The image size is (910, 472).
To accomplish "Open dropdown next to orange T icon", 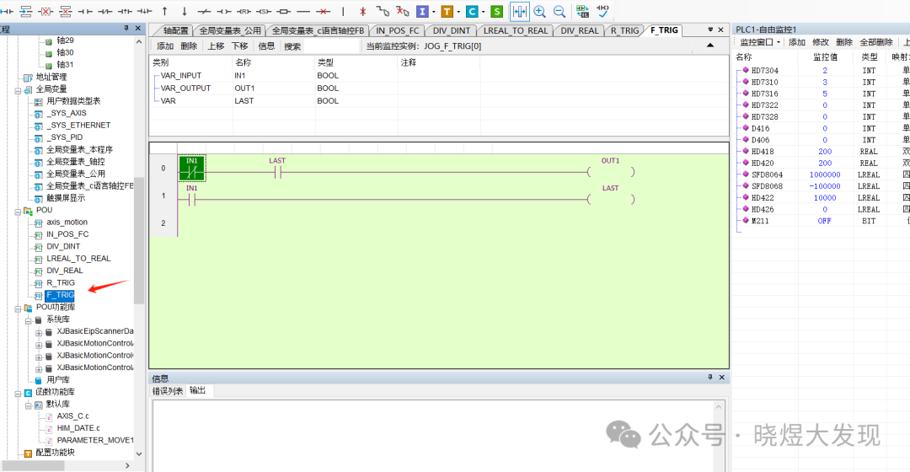I will tap(458, 12).
